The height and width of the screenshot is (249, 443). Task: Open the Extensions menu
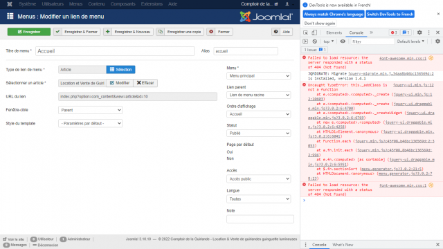click(x=152, y=4)
